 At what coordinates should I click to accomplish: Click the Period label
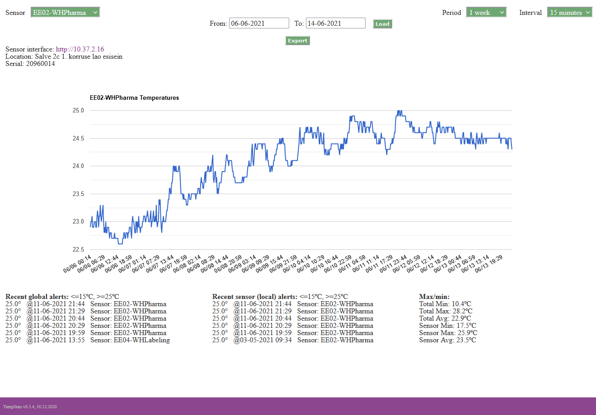coord(451,13)
